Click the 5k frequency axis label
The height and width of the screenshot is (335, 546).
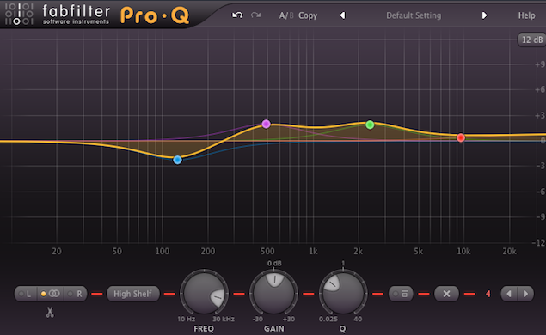pyautogui.click(x=418, y=251)
